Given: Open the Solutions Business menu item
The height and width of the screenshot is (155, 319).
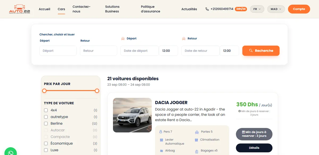Looking at the screenshot, I should (x=112, y=9).
